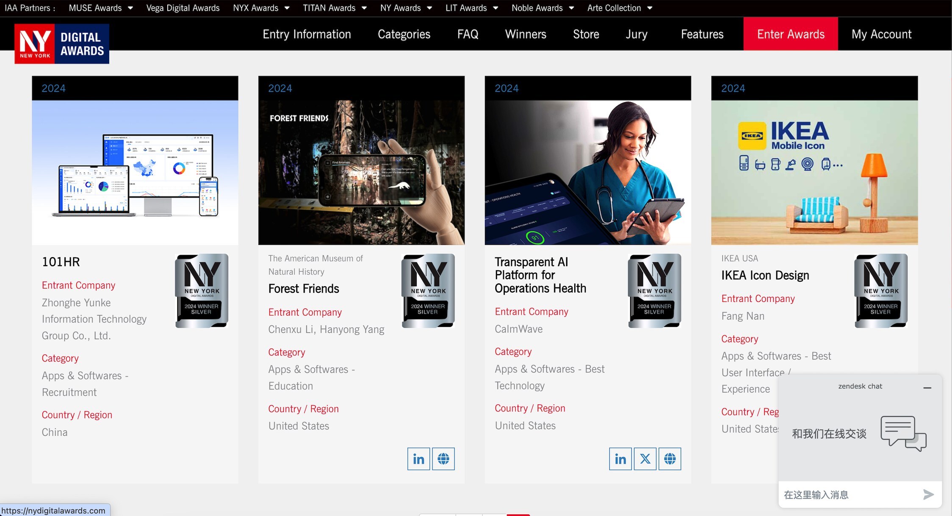The image size is (952, 516).
Task: Open CalmWave LinkedIn icon
Action: (x=620, y=459)
